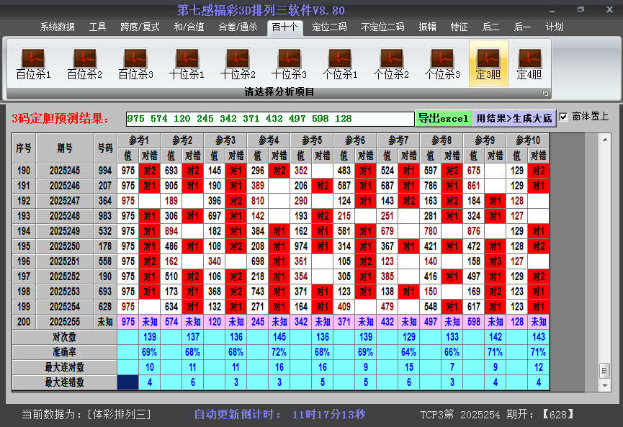Choose the 十位杀3 icon

point(289,63)
